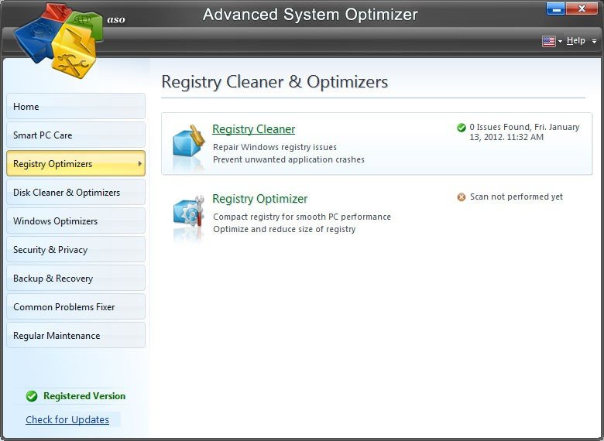Image resolution: width=604 pixels, height=441 pixels.
Task: Click the orange X icon beside Scan not performed
Action: click(461, 197)
